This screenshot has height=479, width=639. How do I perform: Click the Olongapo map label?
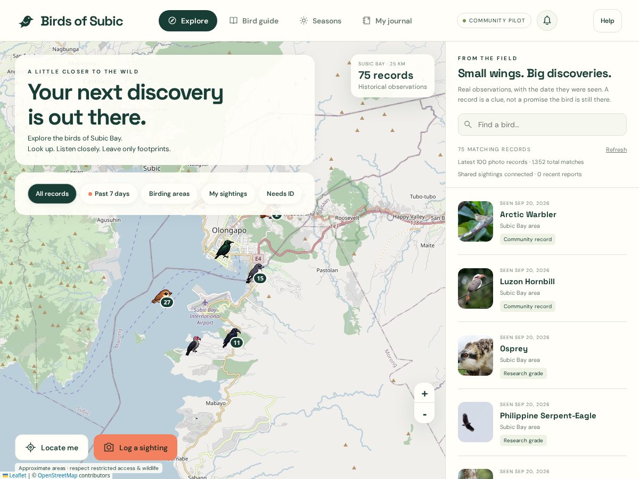click(x=229, y=230)
